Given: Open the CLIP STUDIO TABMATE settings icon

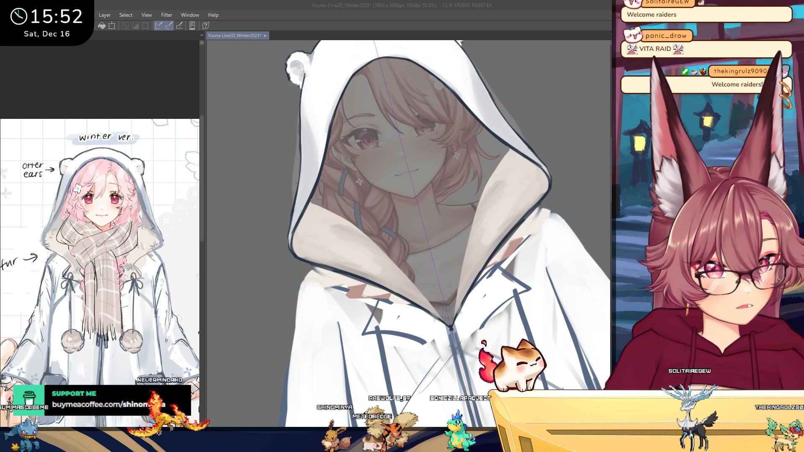Looking at the screenshot, I should point(192,26).
